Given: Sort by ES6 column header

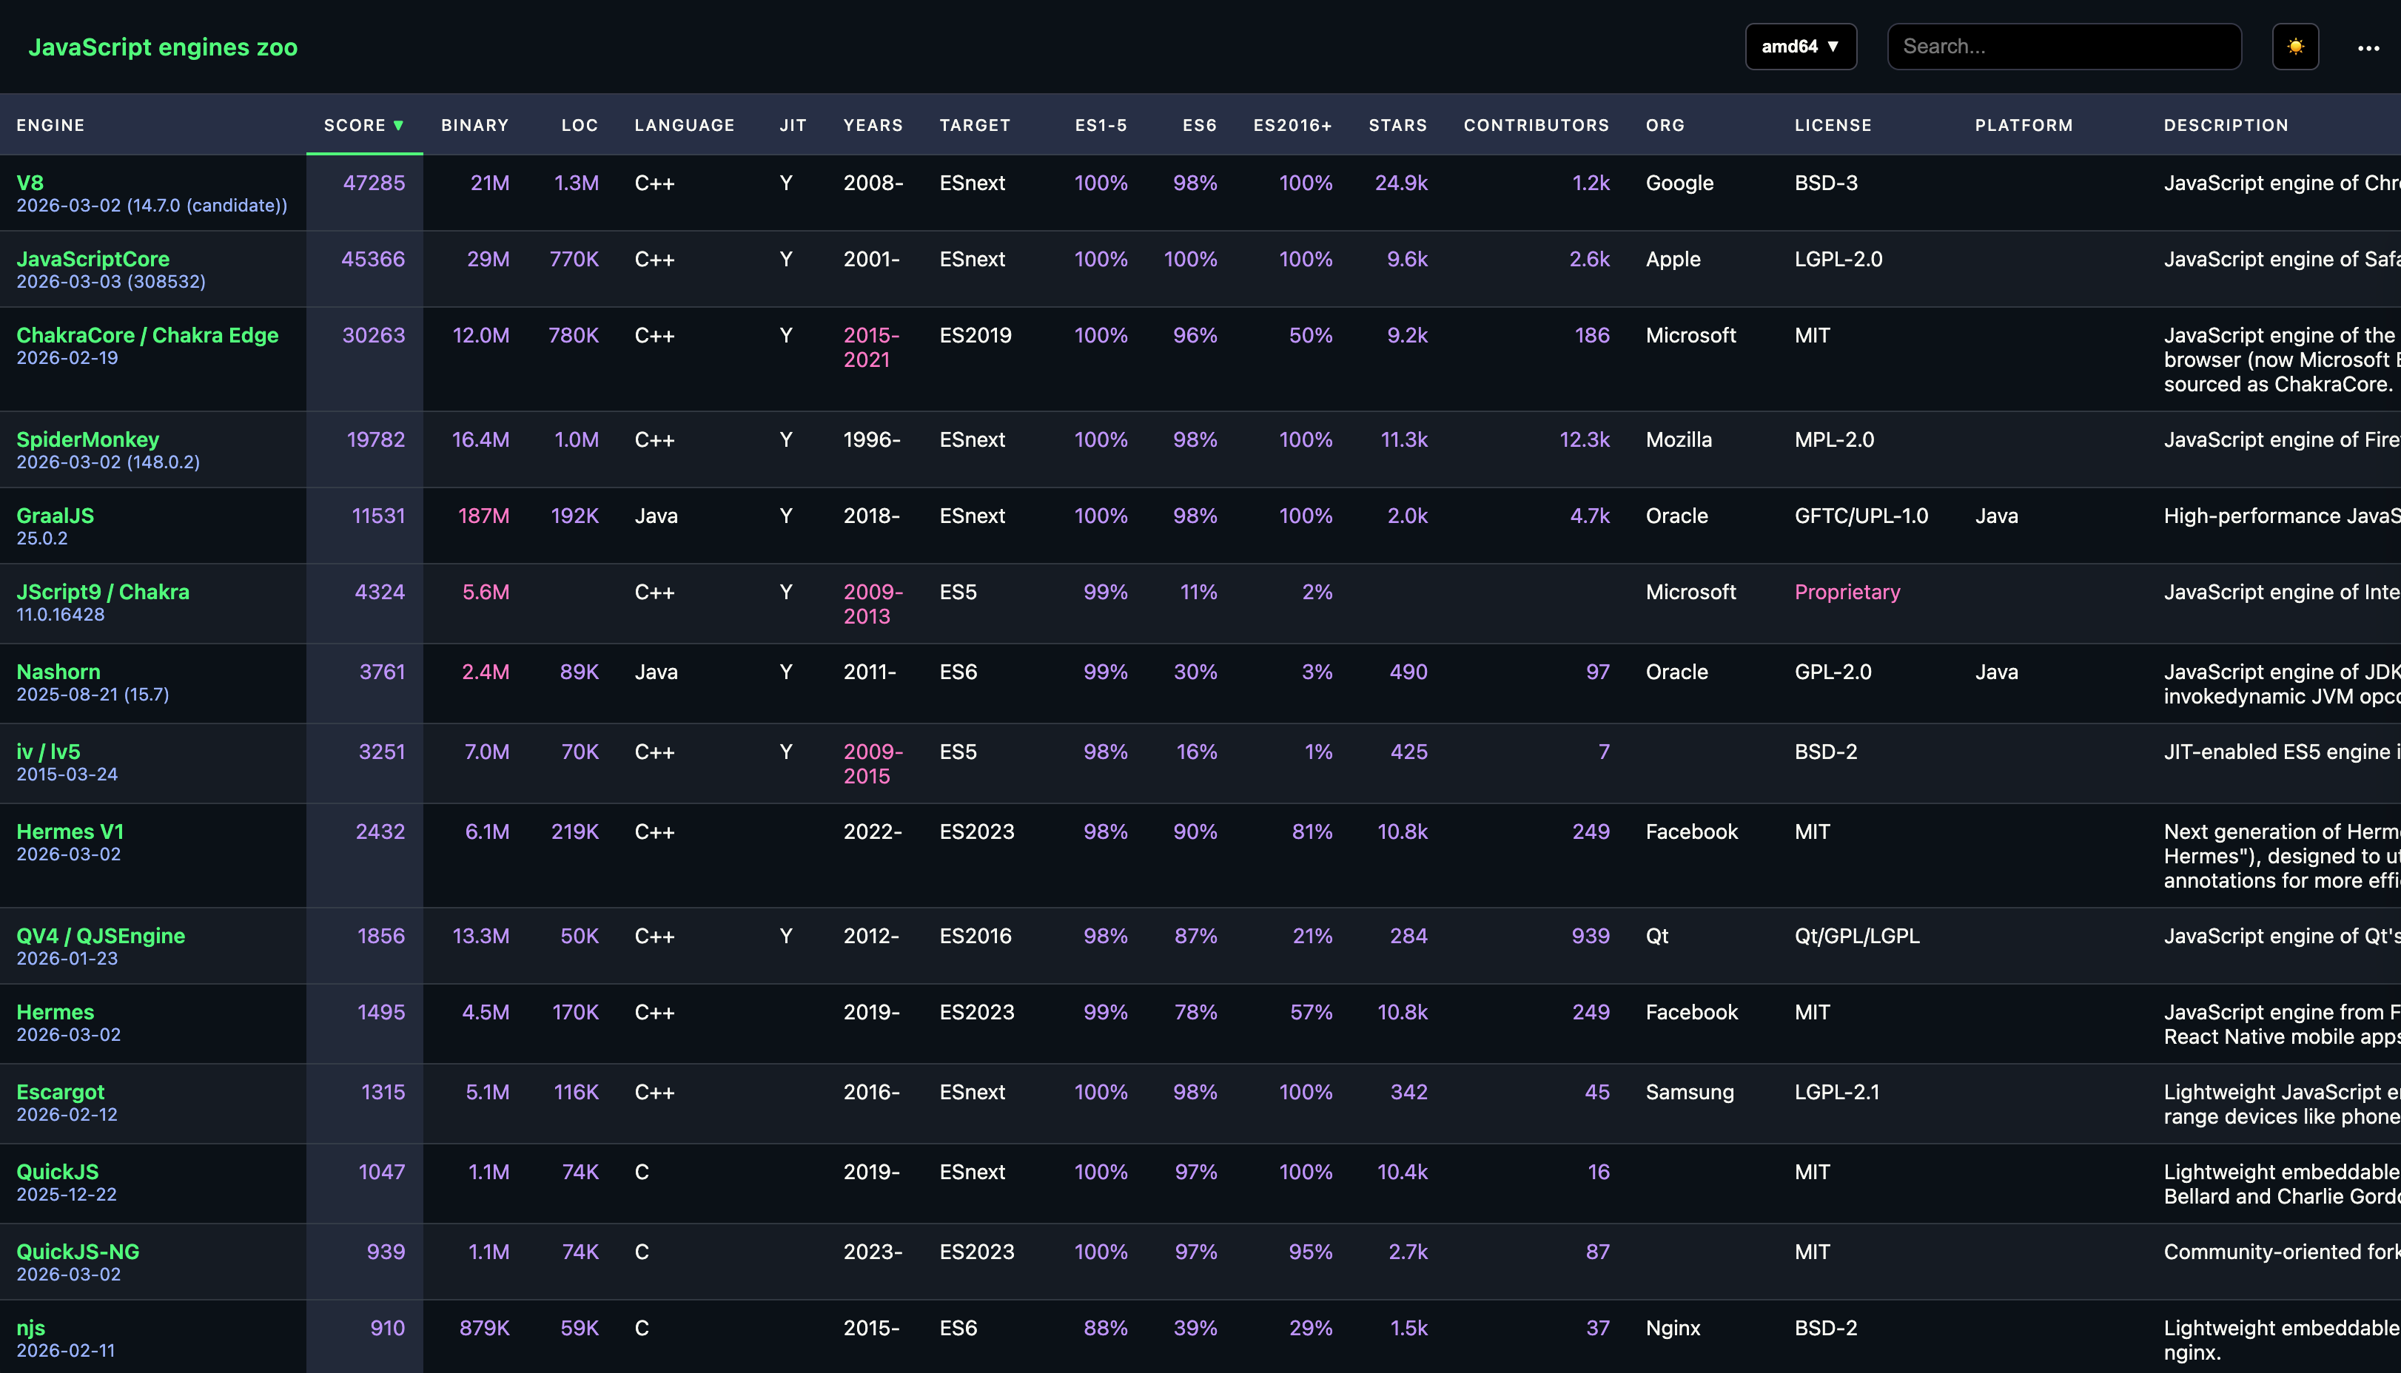Looking at the screenshot, I should click(x=1199, y=126).
